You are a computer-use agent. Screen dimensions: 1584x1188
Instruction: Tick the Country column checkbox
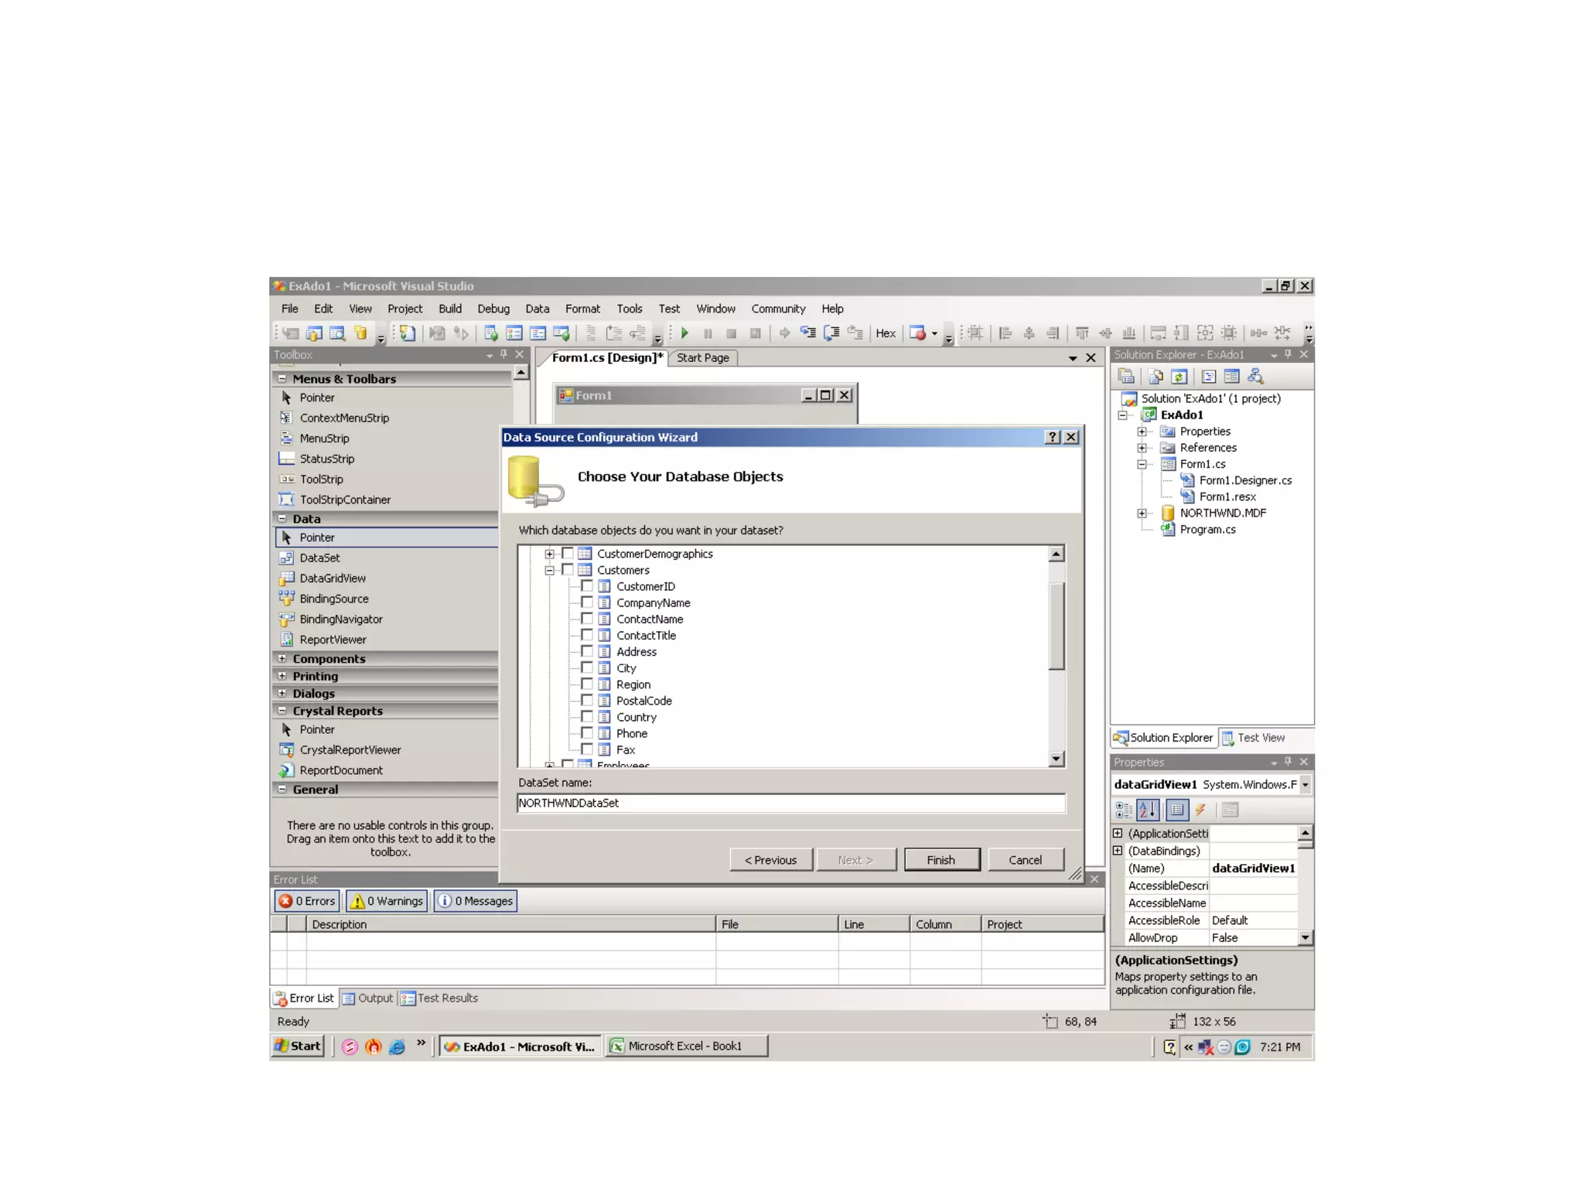(x=587, y=717)
